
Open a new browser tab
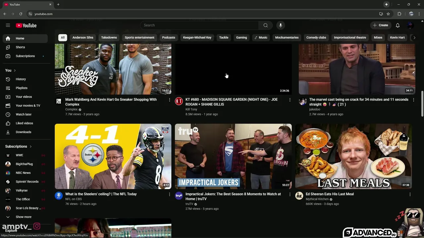click(x=58, y=4)
